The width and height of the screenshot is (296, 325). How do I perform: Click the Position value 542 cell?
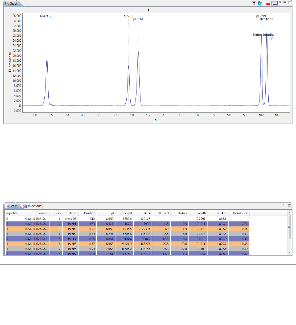pyautogui.click(x=87, y=219)
